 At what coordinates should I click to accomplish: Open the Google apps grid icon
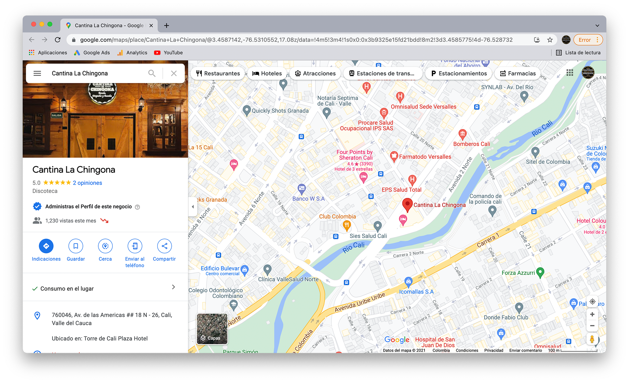pos(570,73)
